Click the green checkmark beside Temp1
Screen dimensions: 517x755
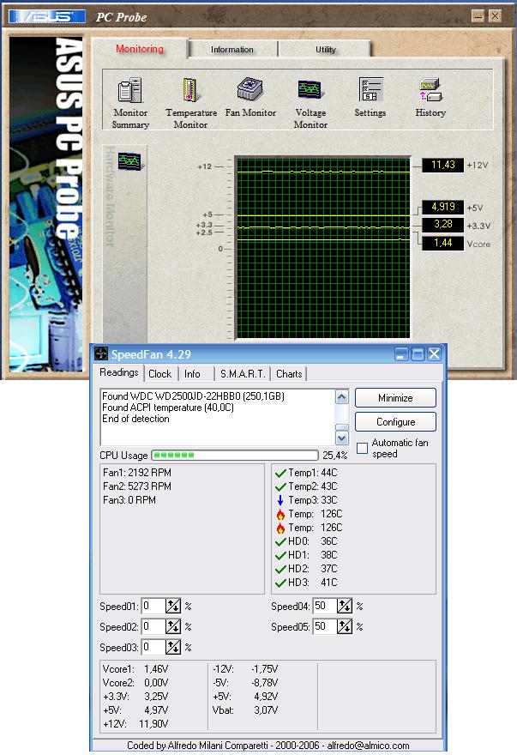coord(280,474)
